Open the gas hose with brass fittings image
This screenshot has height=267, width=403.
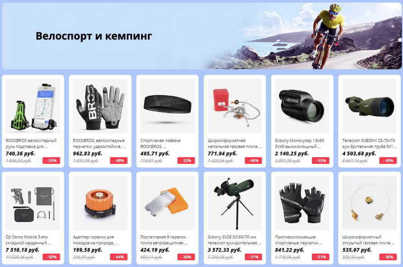click(369, 203)
